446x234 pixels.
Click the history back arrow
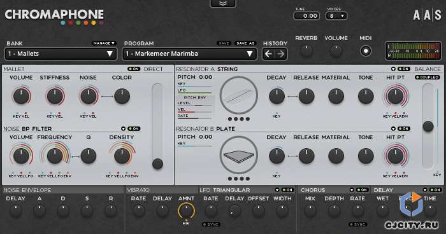tap(268, 53)
